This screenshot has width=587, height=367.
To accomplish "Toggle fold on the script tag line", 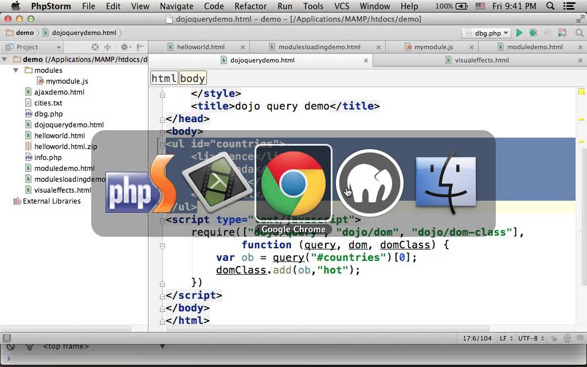I will (162, 221).
